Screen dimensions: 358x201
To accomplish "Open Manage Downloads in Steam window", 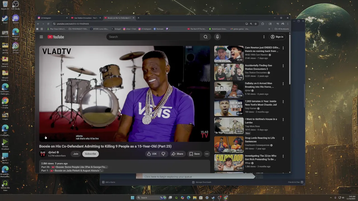I will pos(202,182).
